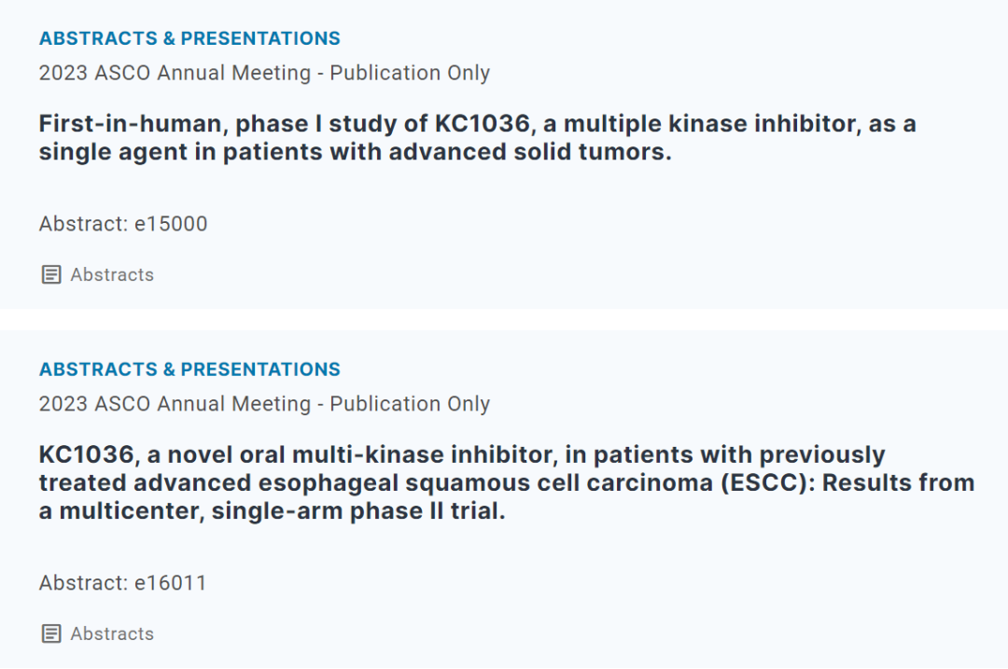The width and height of the screenshot is (1008, 669).
Task: Select the Abstracts & Presentations heading above the phase I study
Action: point(189,38)
